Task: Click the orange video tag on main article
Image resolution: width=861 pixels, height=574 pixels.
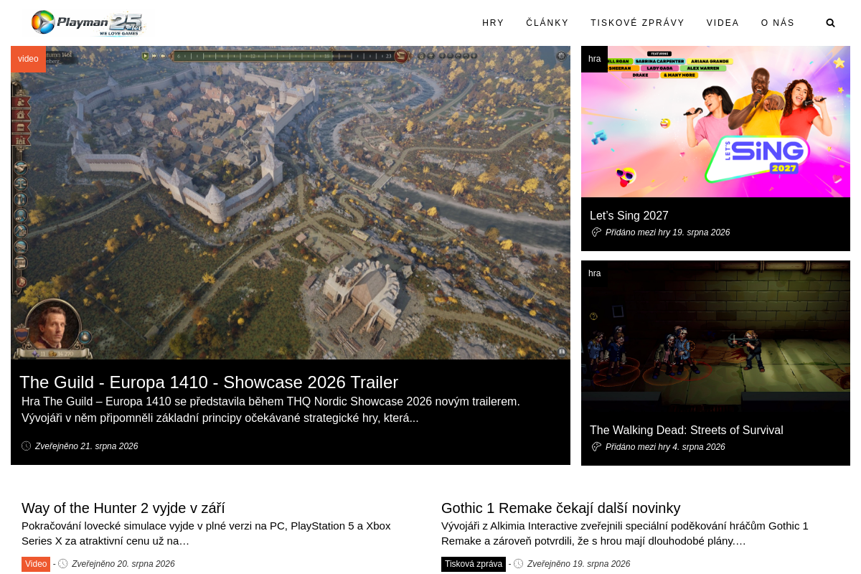Action: point(28,59)
